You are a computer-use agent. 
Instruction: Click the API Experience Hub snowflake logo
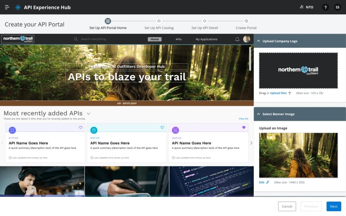18,7
